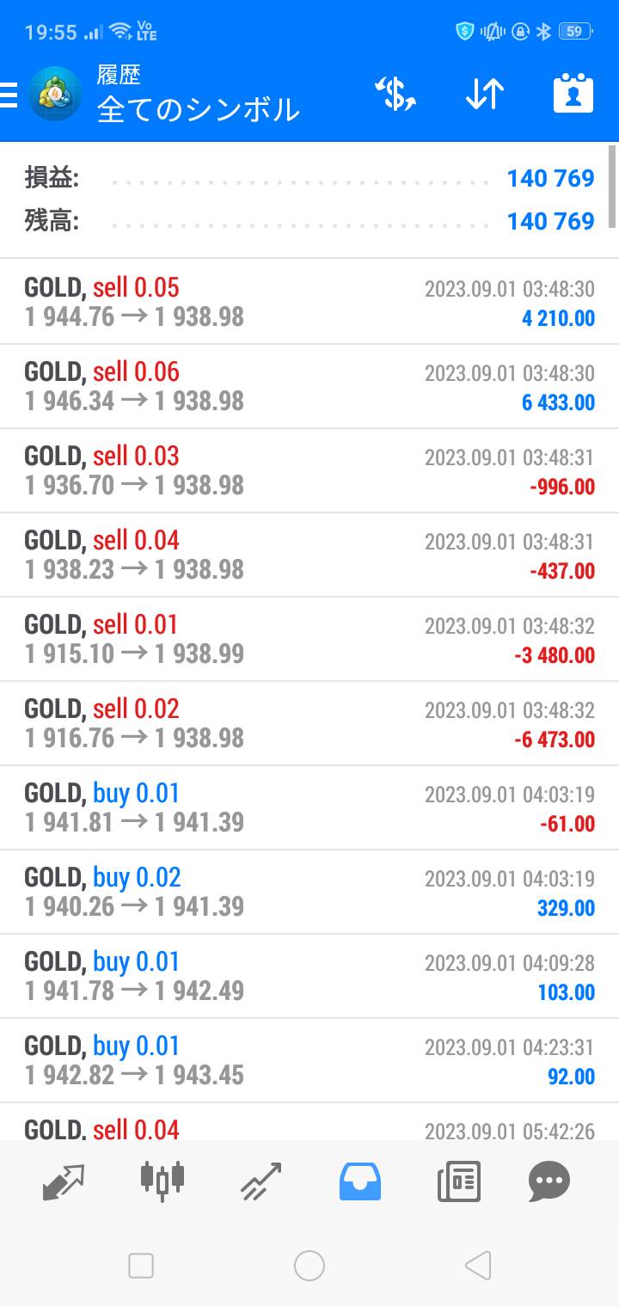Image resolution: width=619 pixels, height=1307 pixels.
Task: Tap the GOLD sell 0.01 loss -3 480.00 row
Action: pyautogui.click(x=309, y=640)
